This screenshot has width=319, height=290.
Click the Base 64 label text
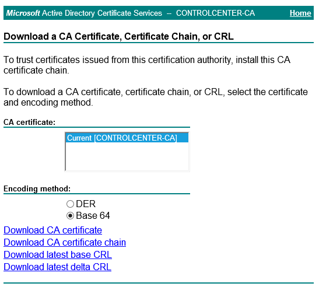[93, 216]
